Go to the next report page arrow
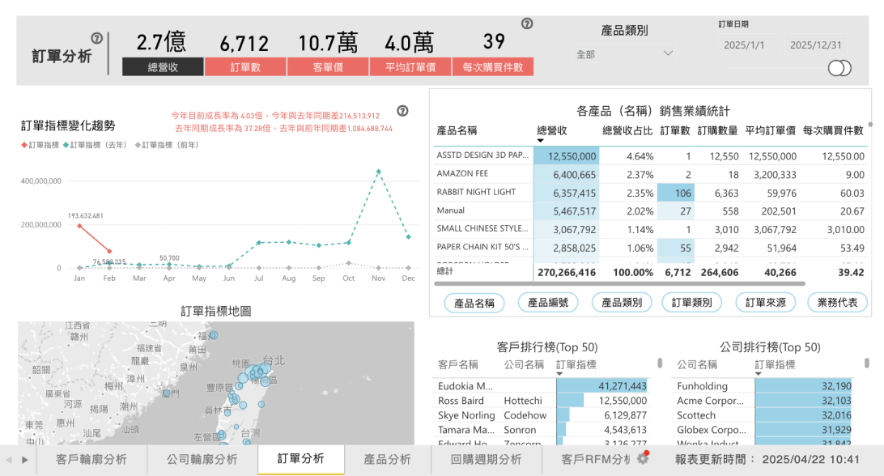The width and height of the screenshot is (884, 476). click(25, 460)
